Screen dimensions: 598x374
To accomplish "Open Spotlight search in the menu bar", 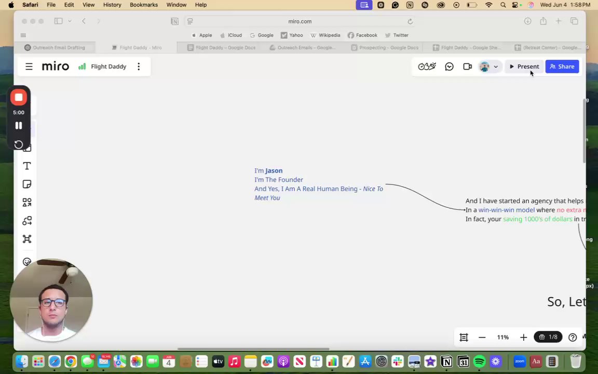I will (x=503, y=5).
